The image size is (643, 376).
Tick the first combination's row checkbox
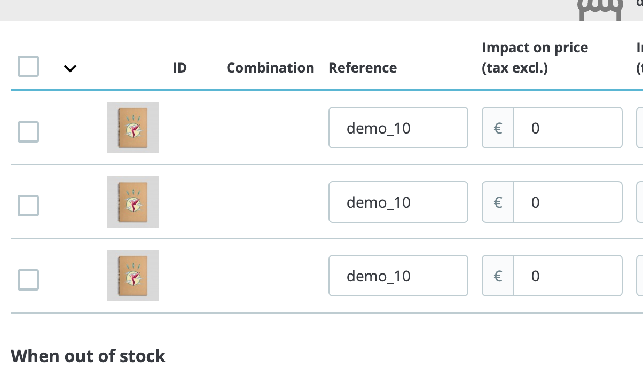28,132
